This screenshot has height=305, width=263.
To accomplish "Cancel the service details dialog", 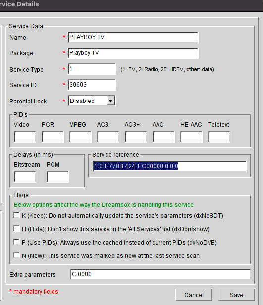I will point(194,295).
